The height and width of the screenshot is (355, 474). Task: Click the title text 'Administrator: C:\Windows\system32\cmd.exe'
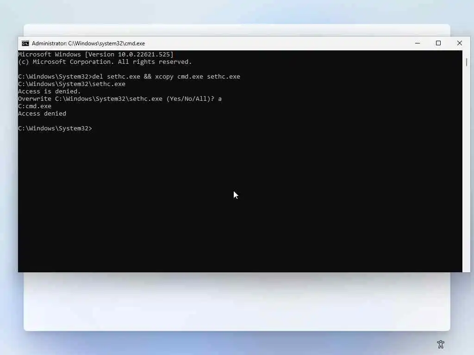tap(88, 43)
